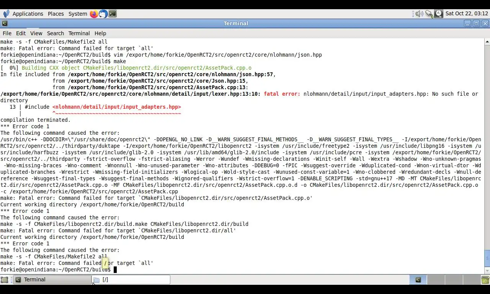
Task: Open the Edit menu in Terminal
Action: (x=21, y=33)
